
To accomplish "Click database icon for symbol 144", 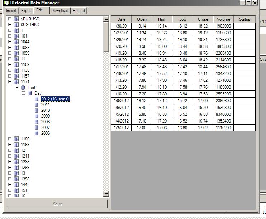I will click(x=16, y=184).
